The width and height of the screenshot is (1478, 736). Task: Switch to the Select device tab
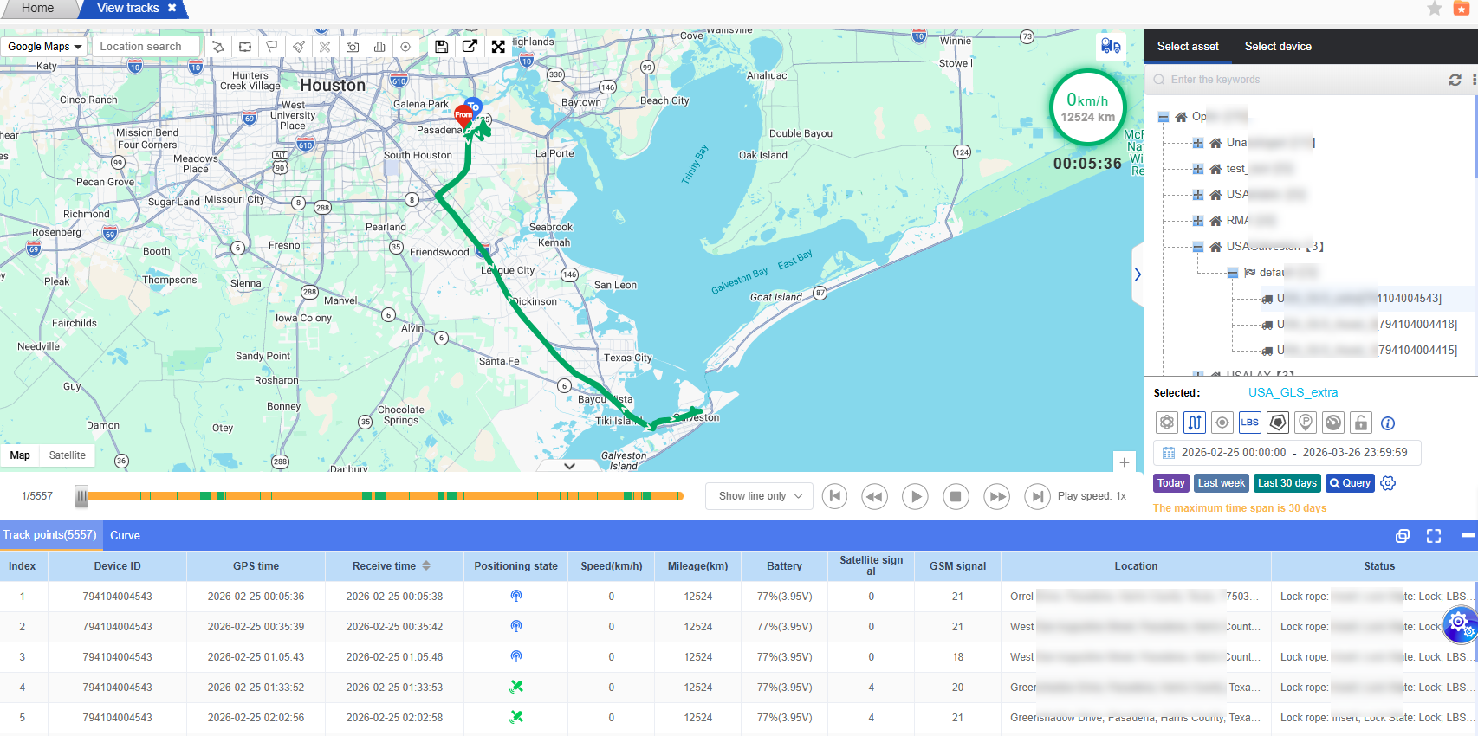pyautogui.click(x=1277, y=47)
